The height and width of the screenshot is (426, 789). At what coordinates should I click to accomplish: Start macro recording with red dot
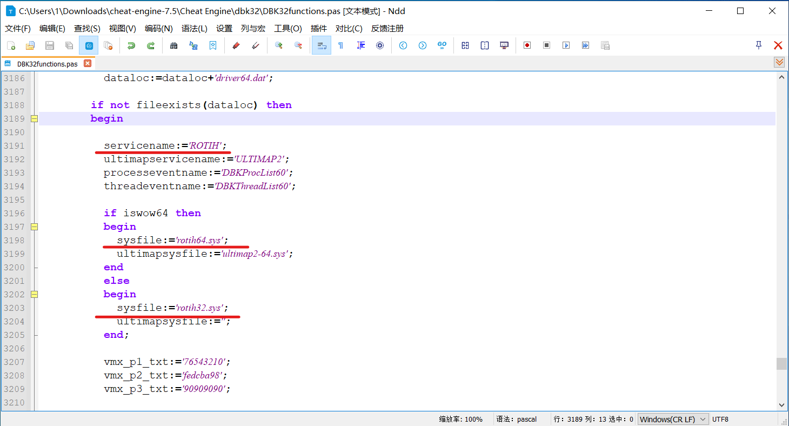(527, 45)
